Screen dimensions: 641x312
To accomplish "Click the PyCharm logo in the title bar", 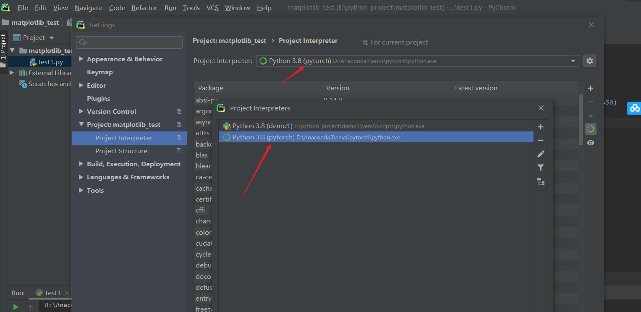I will point(5,7).
